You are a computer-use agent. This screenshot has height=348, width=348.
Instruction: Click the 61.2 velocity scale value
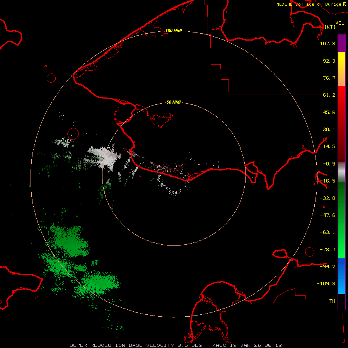[x=329, y=95]
